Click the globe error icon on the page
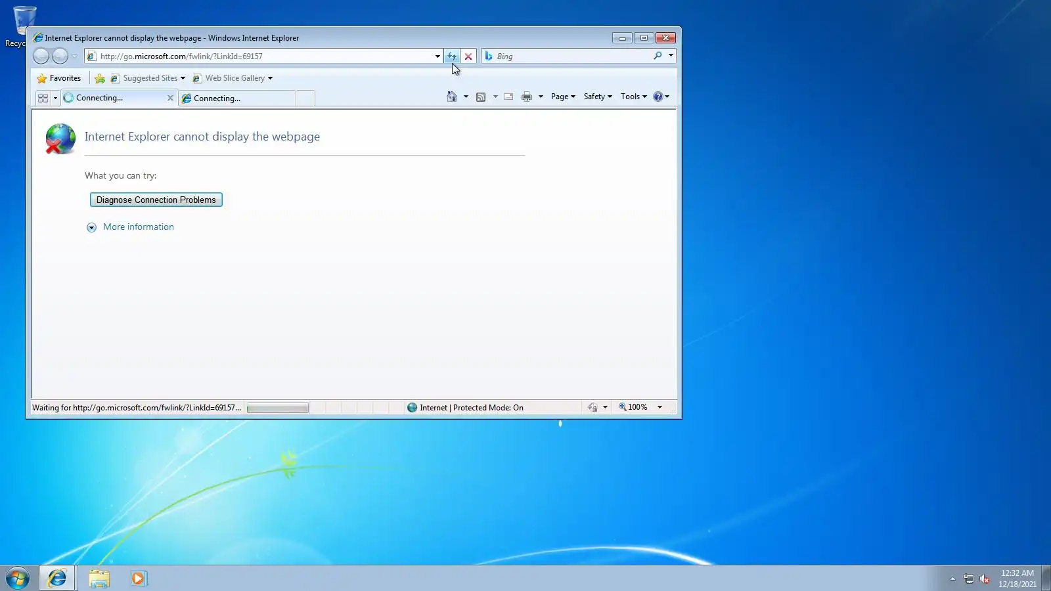This screenshot has height=591, width=1051. 60,139
